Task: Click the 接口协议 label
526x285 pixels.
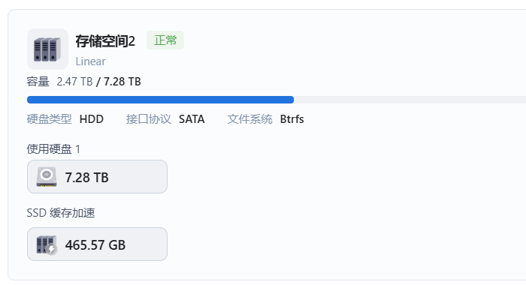Action: point(149,119)
